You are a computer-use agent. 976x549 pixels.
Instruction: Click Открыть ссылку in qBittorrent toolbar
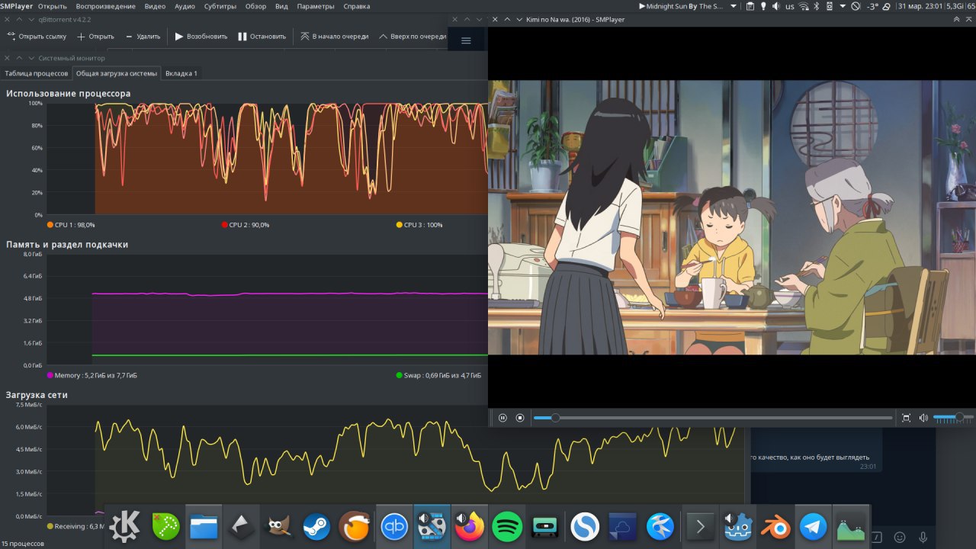pyautogui.click(x=37, y=36)
